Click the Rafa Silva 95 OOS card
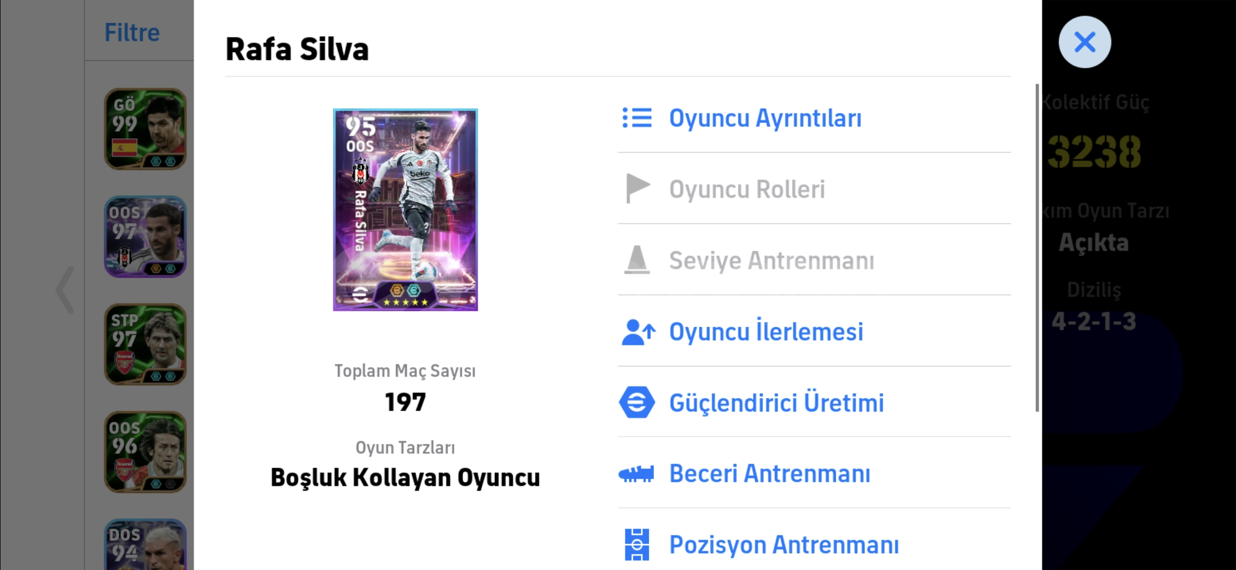The image size is (1236, 570). 405,210
